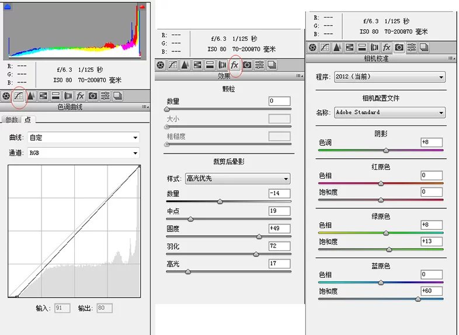This screenshot has height=335, width=459.
Task: Click camera icon in 相机校准 panel toolbar
Action: [399, 47]
